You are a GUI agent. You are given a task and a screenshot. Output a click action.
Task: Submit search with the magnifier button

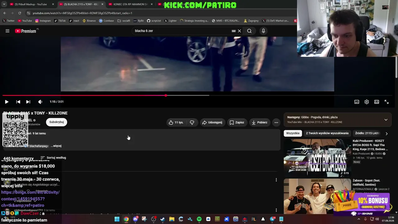coord(249,31)
